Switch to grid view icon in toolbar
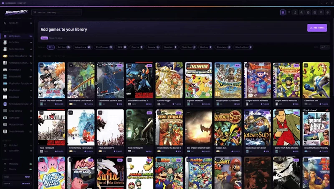The width and height of the screenshot is (334, 189). (x=283, y=13)
